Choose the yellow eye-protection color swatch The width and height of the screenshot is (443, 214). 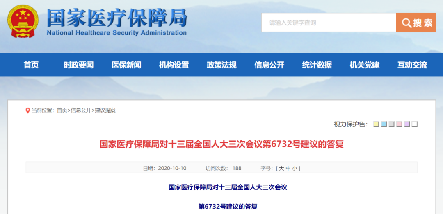tap(376, 124)
